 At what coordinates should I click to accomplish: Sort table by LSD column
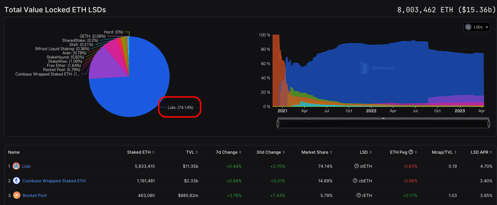point(366,152)
